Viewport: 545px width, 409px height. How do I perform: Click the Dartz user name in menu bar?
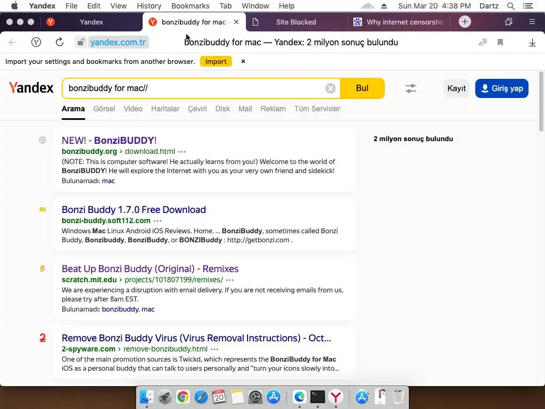click(489, 6)
